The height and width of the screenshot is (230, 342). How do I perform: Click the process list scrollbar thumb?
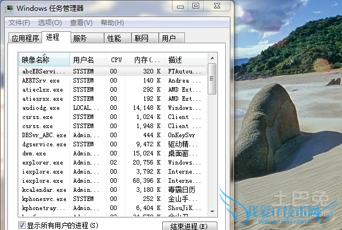212,79
